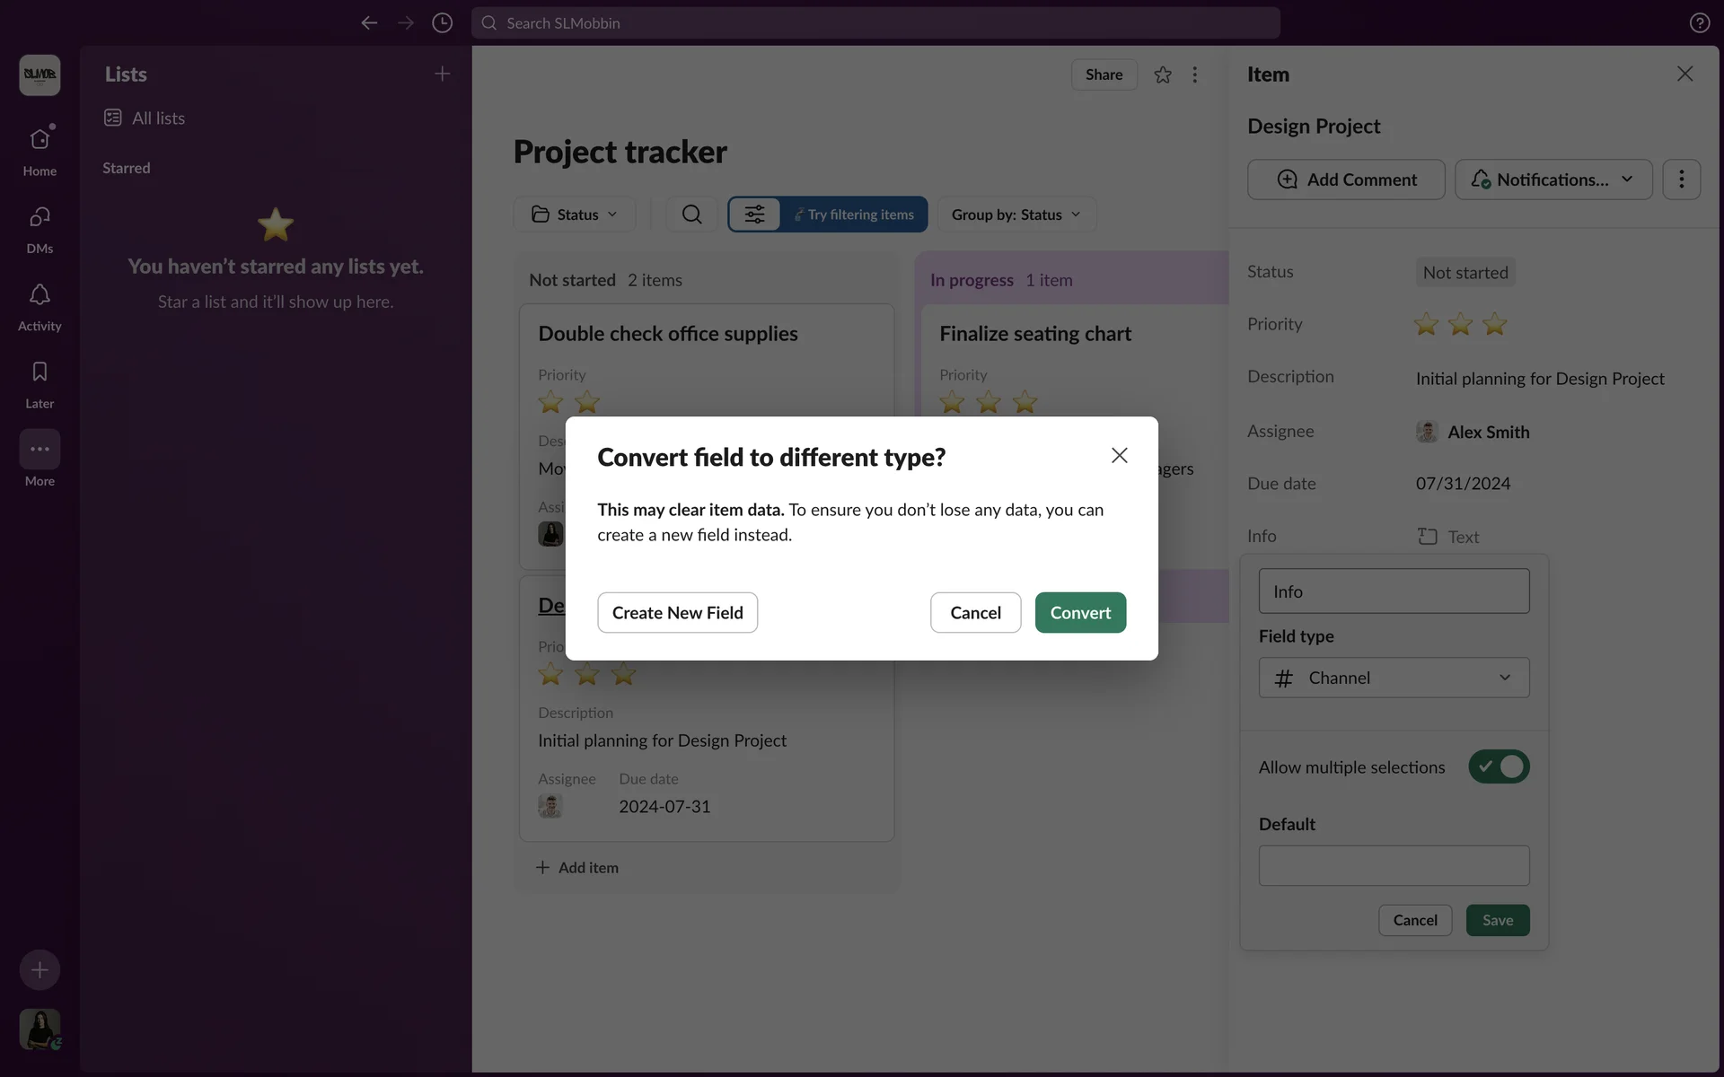This screenshot has height=1077, width=1724.
Task: Click Create New Field button
Action: 677,612
